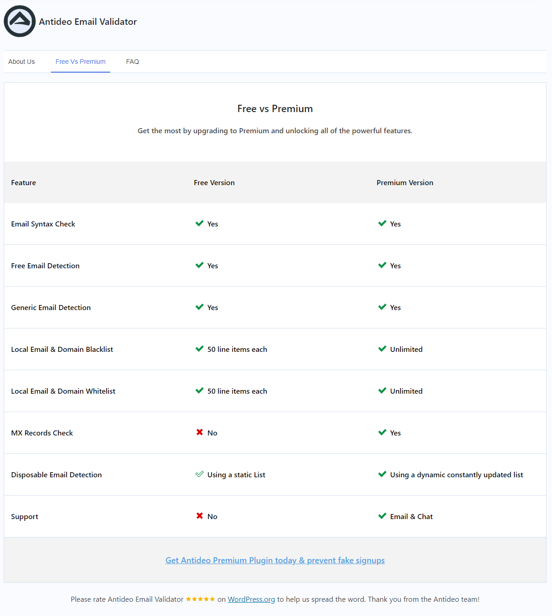The height and width of the screenshot is (616, 552).
Task: Click the Premium Version column header
Action: tap(405, 182)
